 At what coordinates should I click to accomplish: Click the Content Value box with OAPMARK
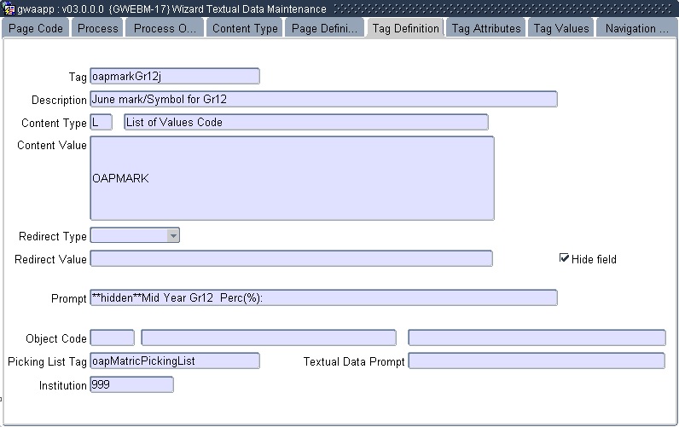pyautogui.click(x=293, y=178)
